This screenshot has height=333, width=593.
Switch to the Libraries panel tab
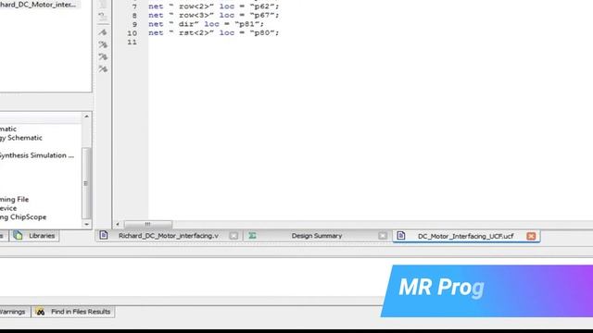(34, 236)
